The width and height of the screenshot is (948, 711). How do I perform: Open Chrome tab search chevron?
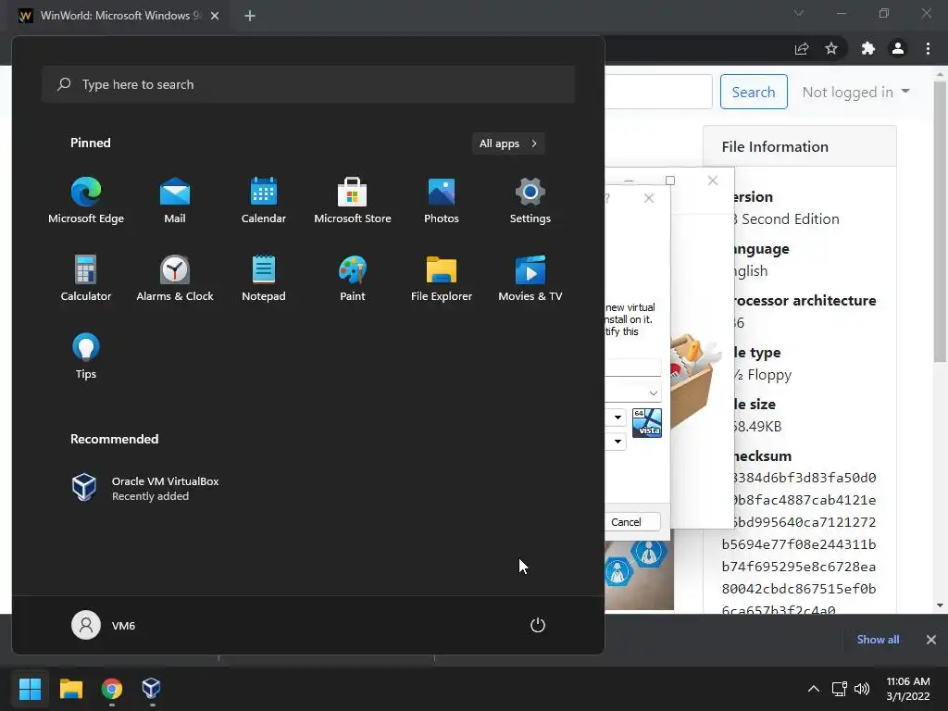click(799, 13)
